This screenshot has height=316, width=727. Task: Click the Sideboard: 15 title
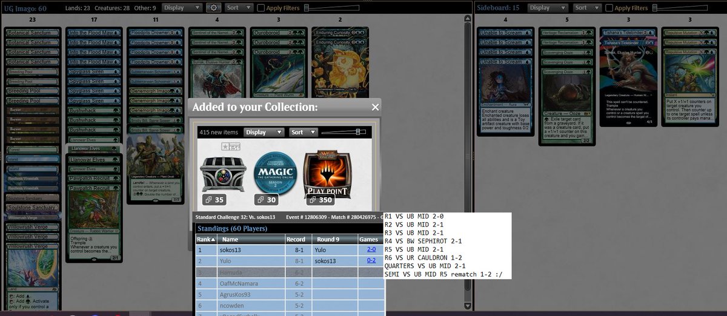(499, 8)
